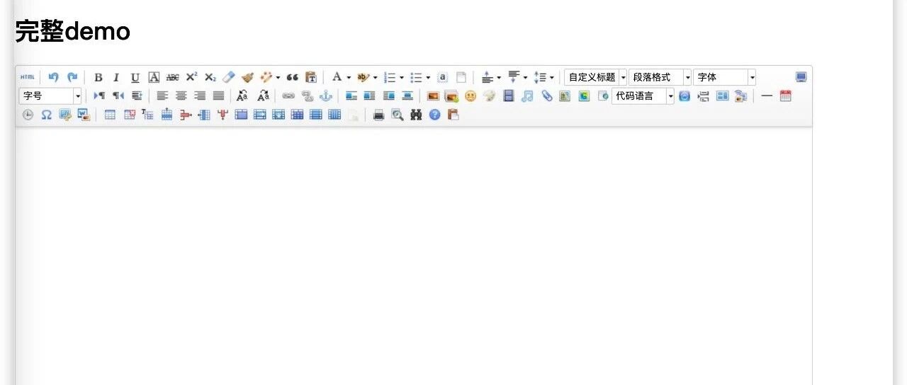Insert an anchor

coord(326,96)
